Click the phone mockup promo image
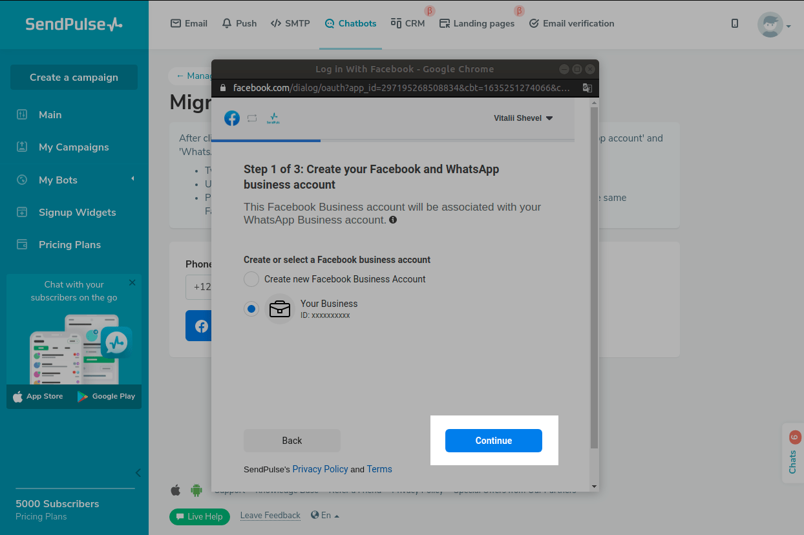 [81, 349]
